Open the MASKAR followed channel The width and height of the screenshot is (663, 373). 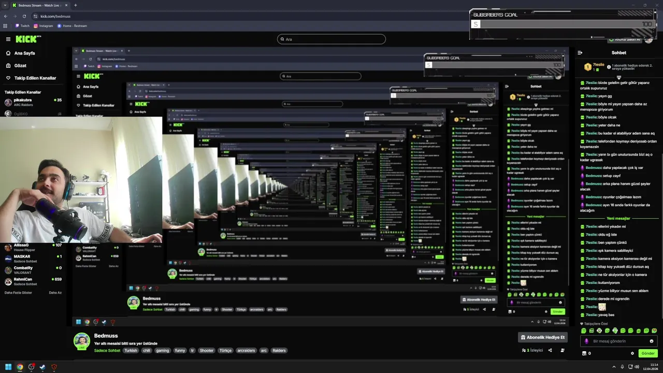pyautogui.click(x=33, y=259)
